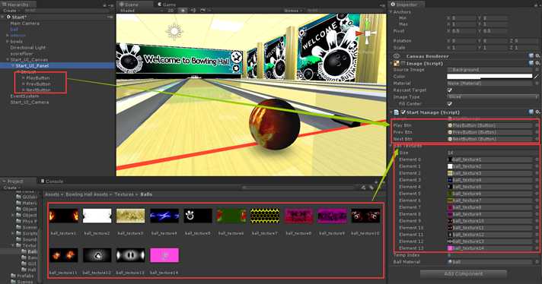Open Canvas Renderer component gear menu

(538, 56)
